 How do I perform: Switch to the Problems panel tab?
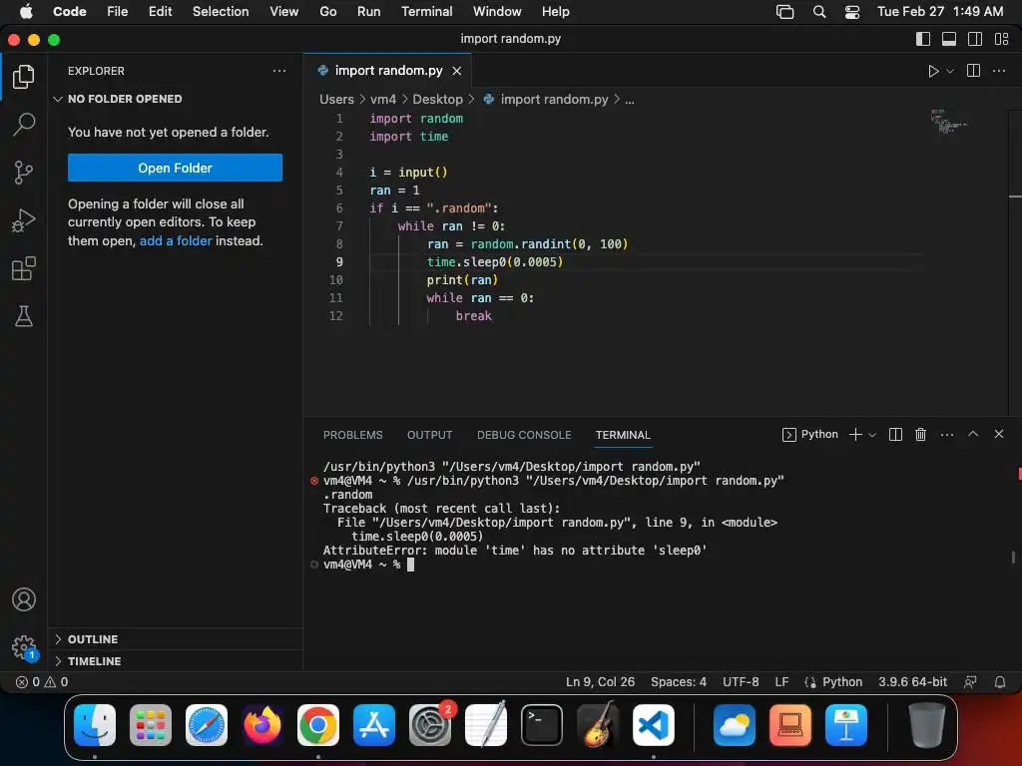[352, 435]
